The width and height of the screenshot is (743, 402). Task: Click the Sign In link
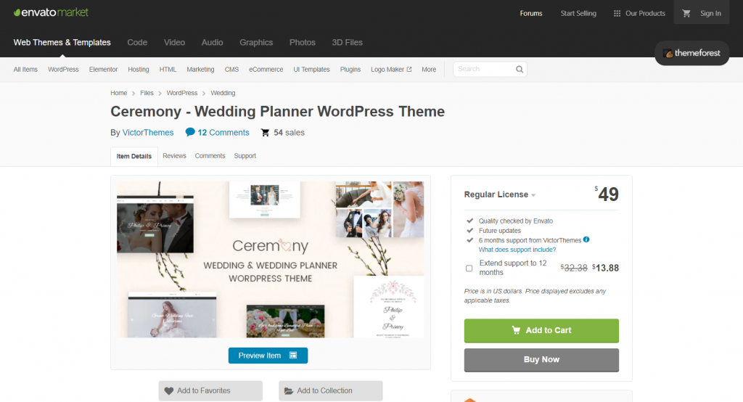point(711,13)
